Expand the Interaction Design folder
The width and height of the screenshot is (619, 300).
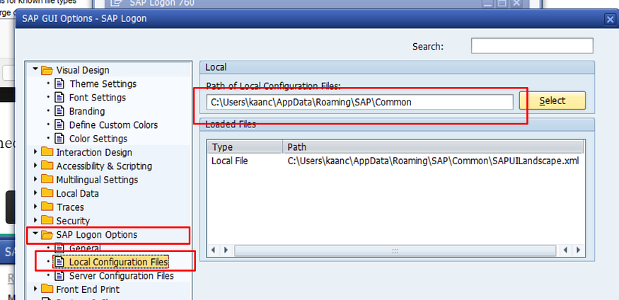pos(35,152)
